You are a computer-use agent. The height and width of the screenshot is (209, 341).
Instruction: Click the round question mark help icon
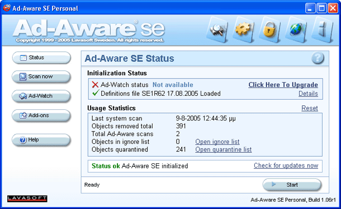[318, 58]
